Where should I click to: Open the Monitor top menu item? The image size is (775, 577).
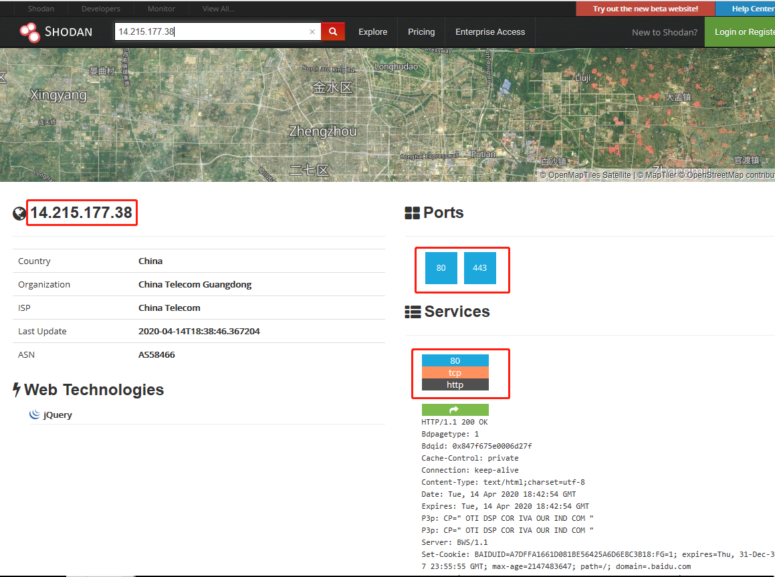(x=161, y=9)
